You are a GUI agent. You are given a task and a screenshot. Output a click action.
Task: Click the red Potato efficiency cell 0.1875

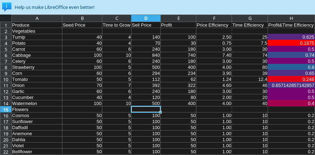(x=291, y=43)
